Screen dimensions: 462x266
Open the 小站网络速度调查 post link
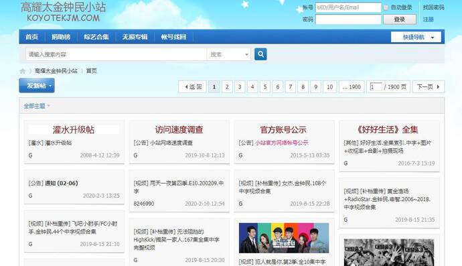point(171,143)
